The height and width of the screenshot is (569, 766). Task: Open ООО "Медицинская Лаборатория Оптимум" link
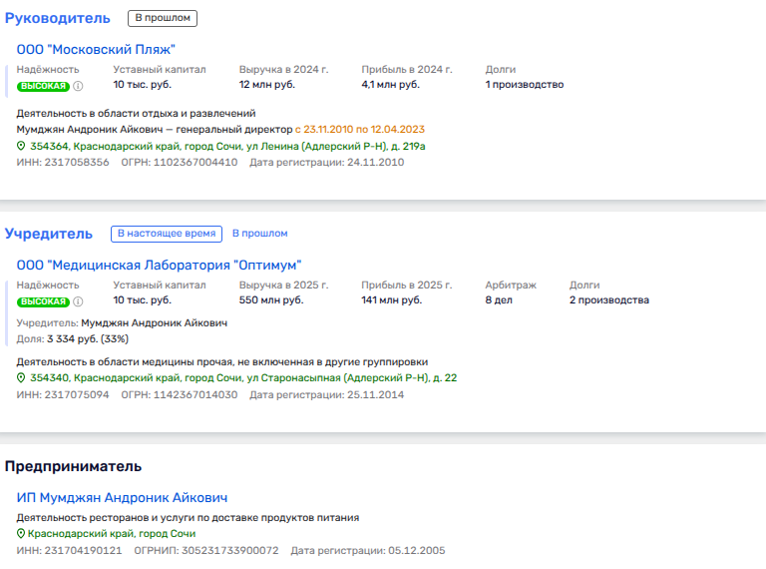pyautogui.click(x=159, y=265)
